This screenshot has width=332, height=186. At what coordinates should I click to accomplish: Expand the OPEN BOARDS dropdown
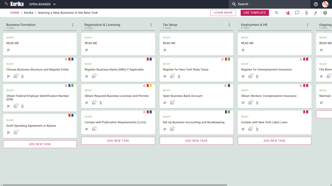pyautogui.click(x=42, y=4)
